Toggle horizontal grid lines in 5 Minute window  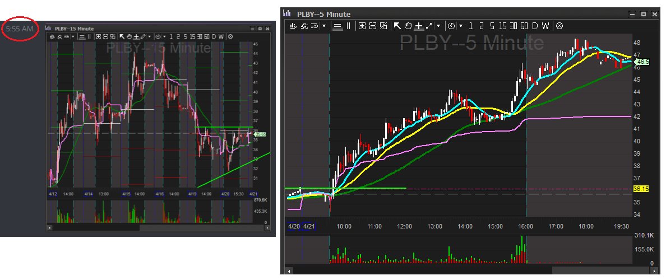[x=337, y=26]
